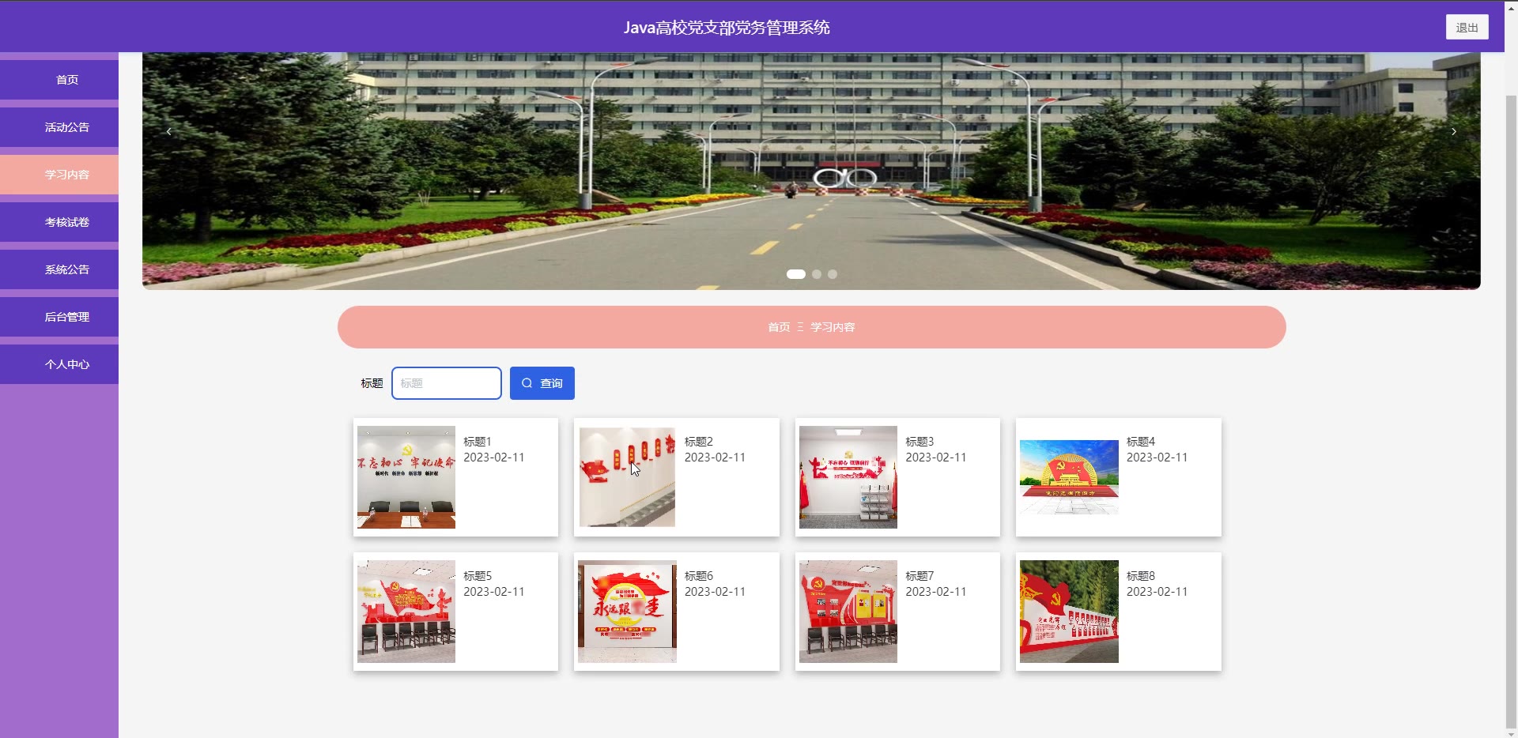Click the previous slide arrow on carousel

tap(168, 132)
